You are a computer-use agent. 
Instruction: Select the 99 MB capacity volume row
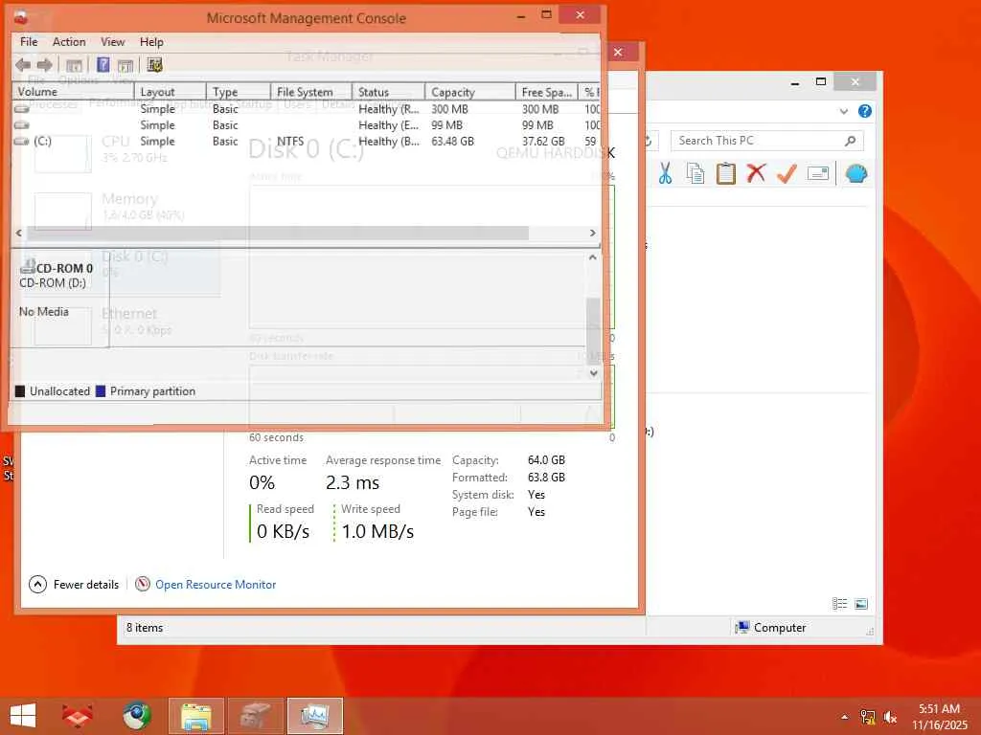pyautogui.click(x=306, y=125)
